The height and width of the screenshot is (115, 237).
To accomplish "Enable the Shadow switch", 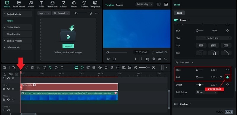I will pyautogui.click(x=176, y=104).
